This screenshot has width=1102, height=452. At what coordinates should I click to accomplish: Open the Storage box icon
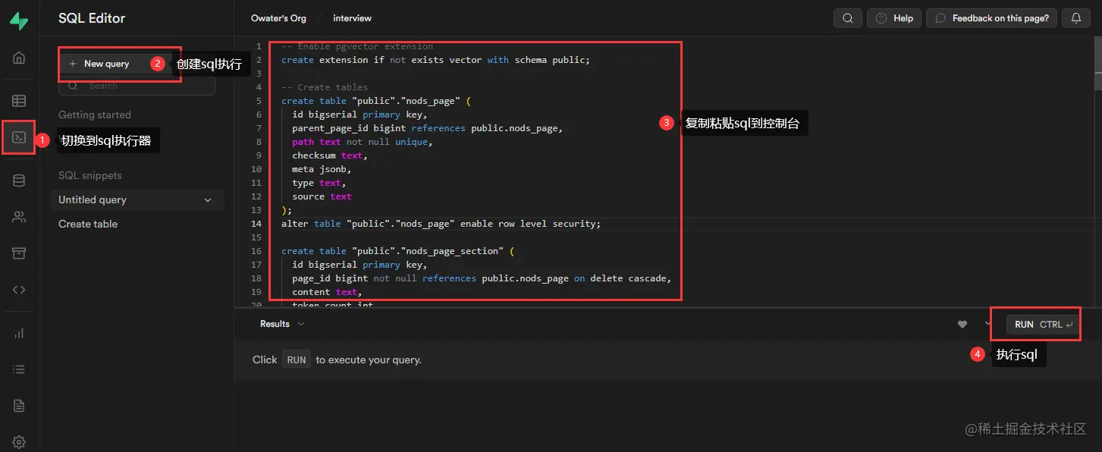[x=19, y=253]
